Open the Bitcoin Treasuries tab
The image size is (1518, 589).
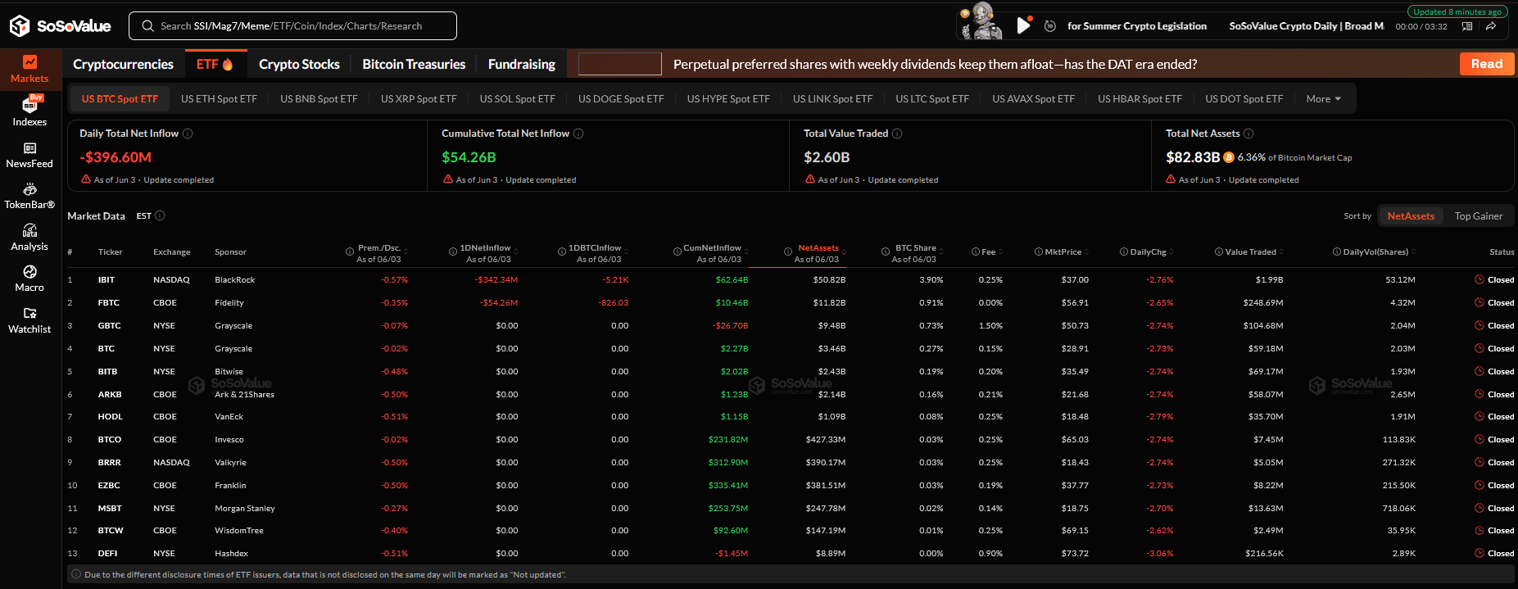(x=414, y=64)
